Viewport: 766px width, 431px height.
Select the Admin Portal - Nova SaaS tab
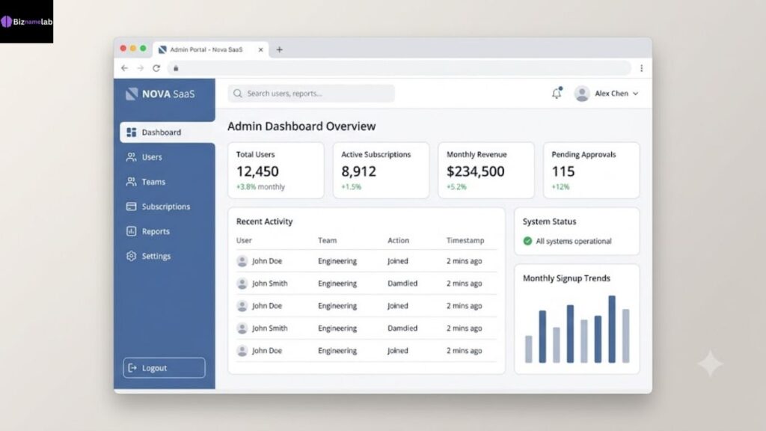point(210,49)
